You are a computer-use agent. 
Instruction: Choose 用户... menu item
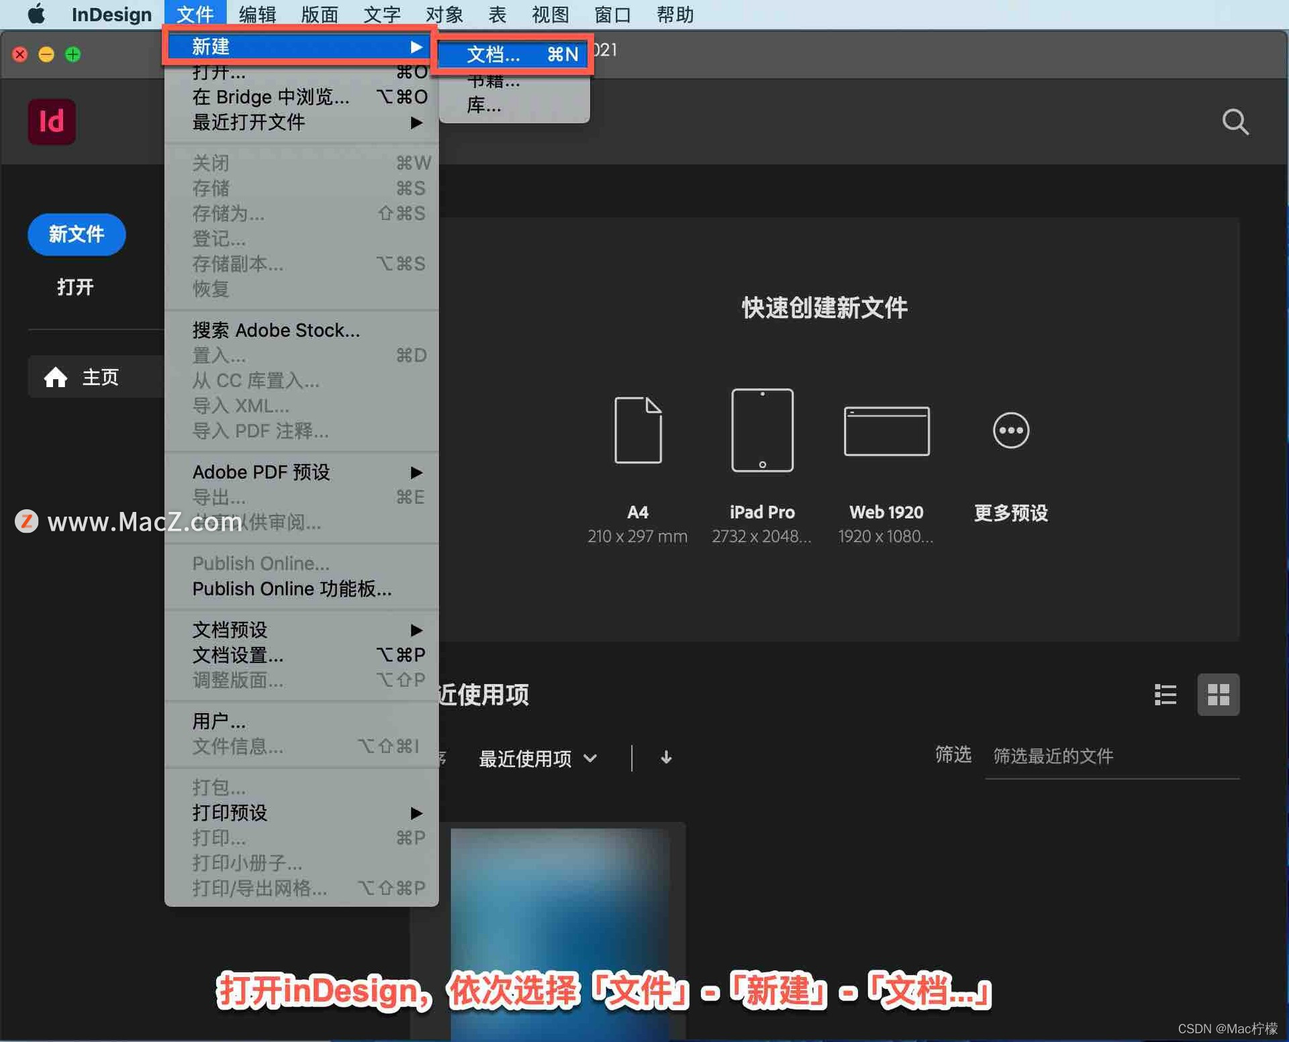301,721
